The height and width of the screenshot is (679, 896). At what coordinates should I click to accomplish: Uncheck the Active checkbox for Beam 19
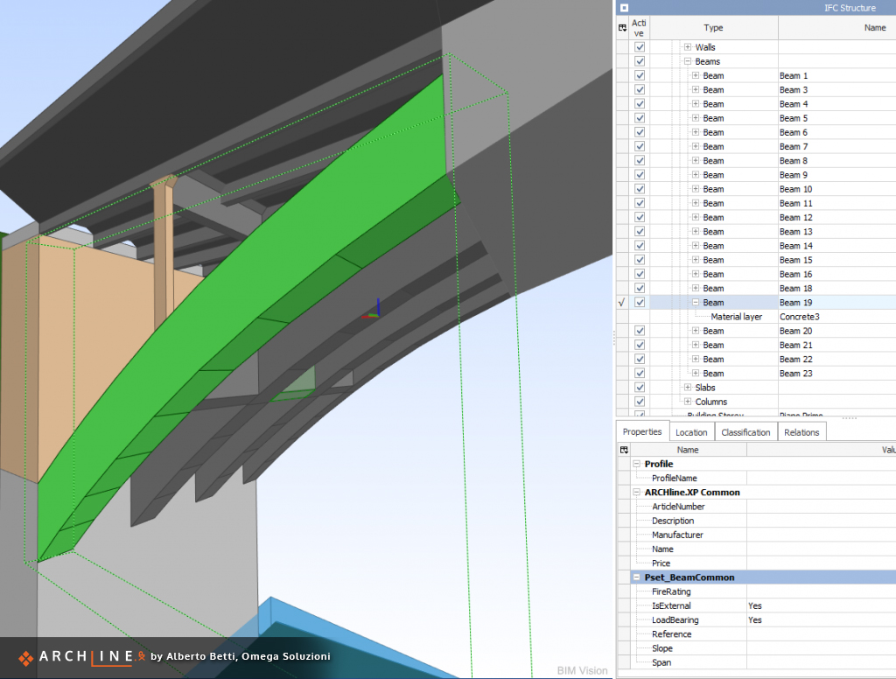(x=640, y=303)
